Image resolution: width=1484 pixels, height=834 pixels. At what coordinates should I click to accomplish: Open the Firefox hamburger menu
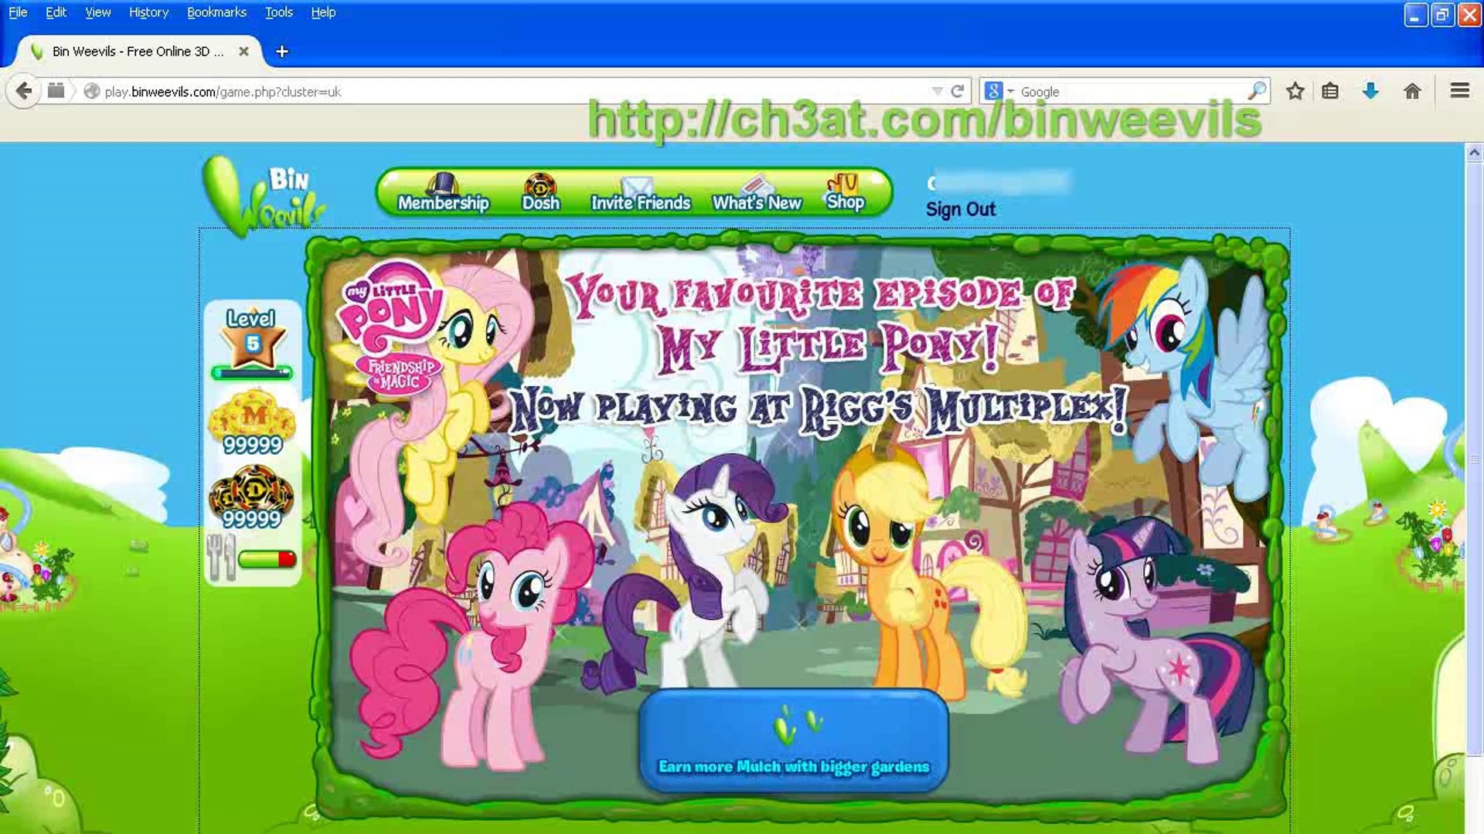1459,91
